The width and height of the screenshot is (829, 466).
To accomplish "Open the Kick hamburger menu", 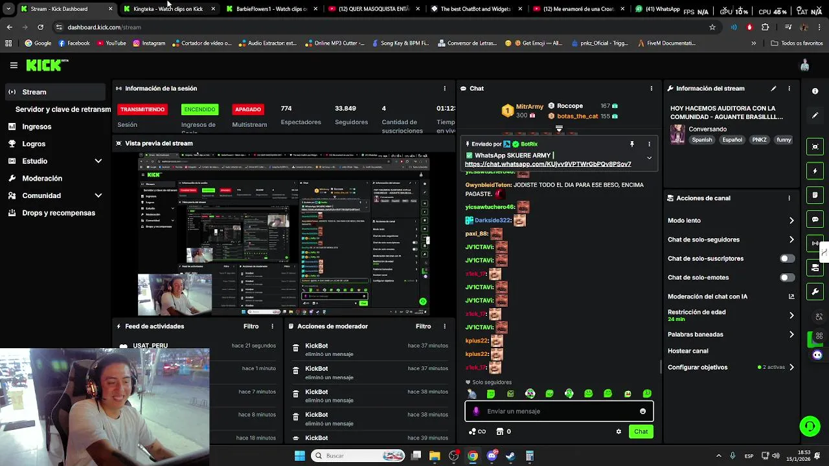I will point(14,65).
